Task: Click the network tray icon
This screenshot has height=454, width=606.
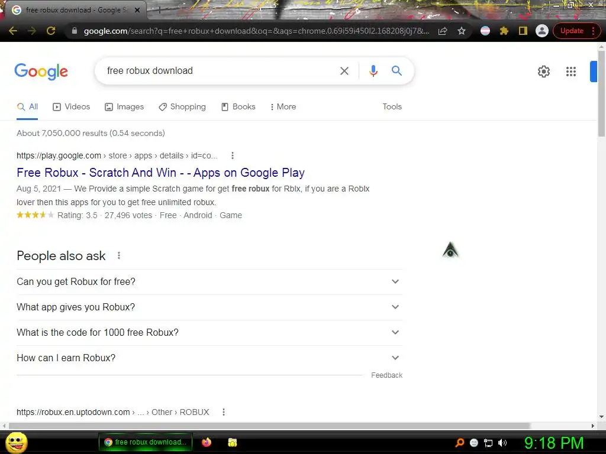Action: click(x=488, y=443)
